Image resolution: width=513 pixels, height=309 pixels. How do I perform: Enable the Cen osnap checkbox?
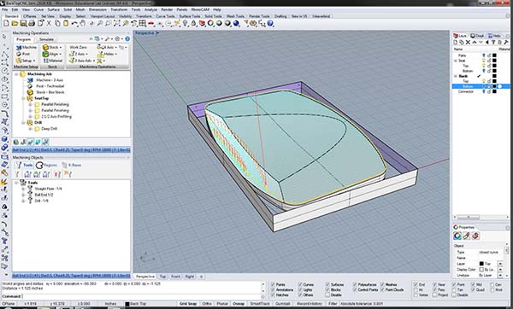click(x=492, y=284)
